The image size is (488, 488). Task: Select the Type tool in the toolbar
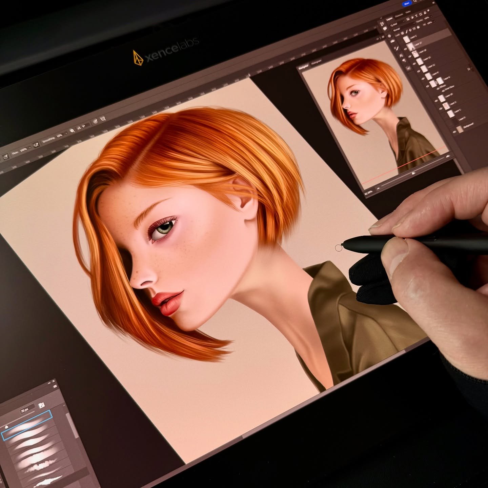[x=401, y=55]
